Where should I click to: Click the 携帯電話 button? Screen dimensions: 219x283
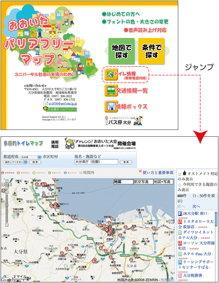click(x=55, y=144)
